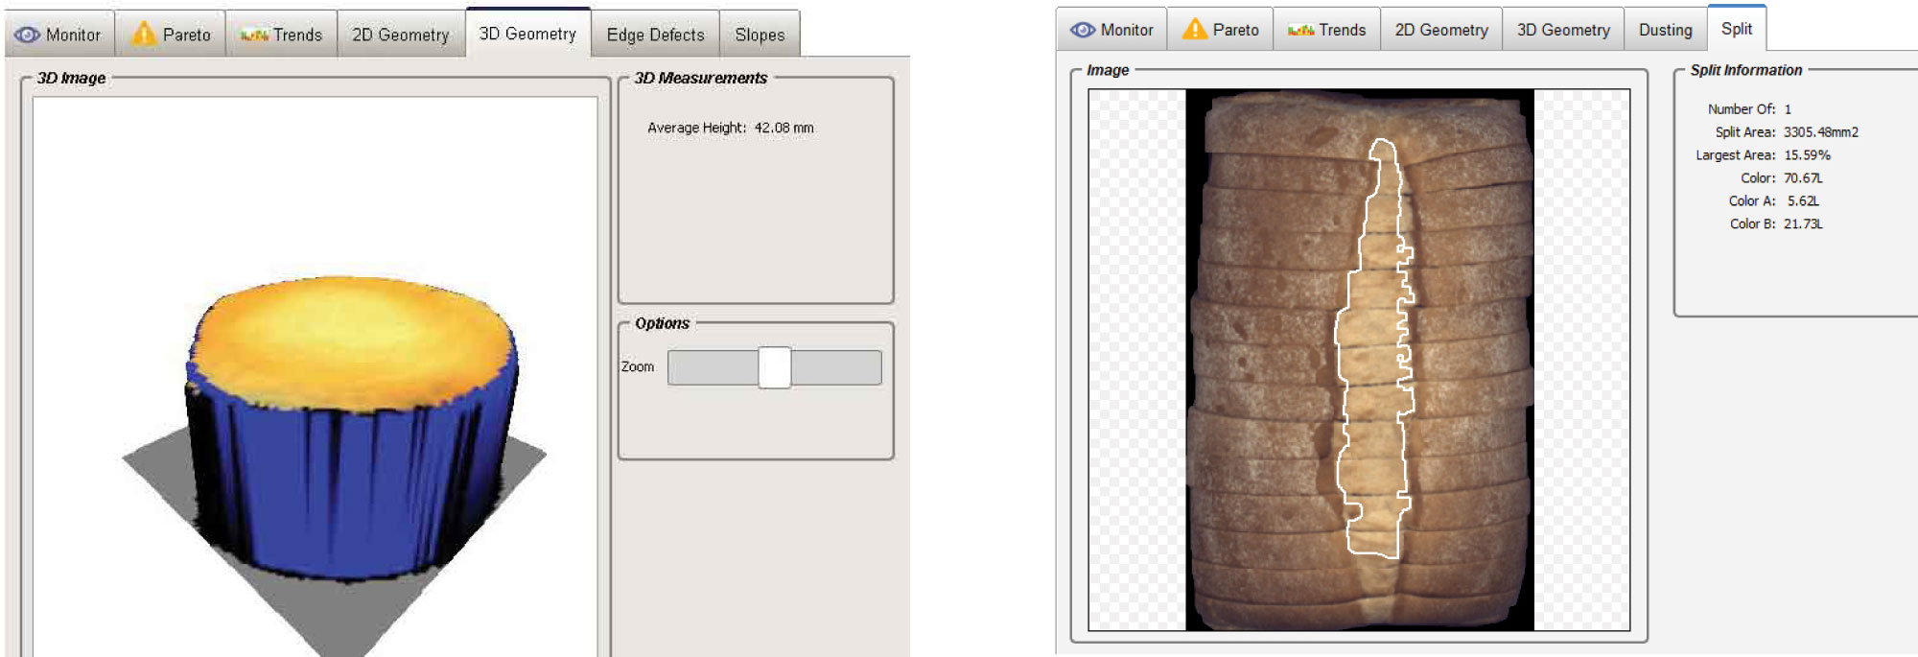Click the chart icon on left panel's Trends tab
Screen dimensions: 1918x657
pyautogui.click(x=254, y=35)
